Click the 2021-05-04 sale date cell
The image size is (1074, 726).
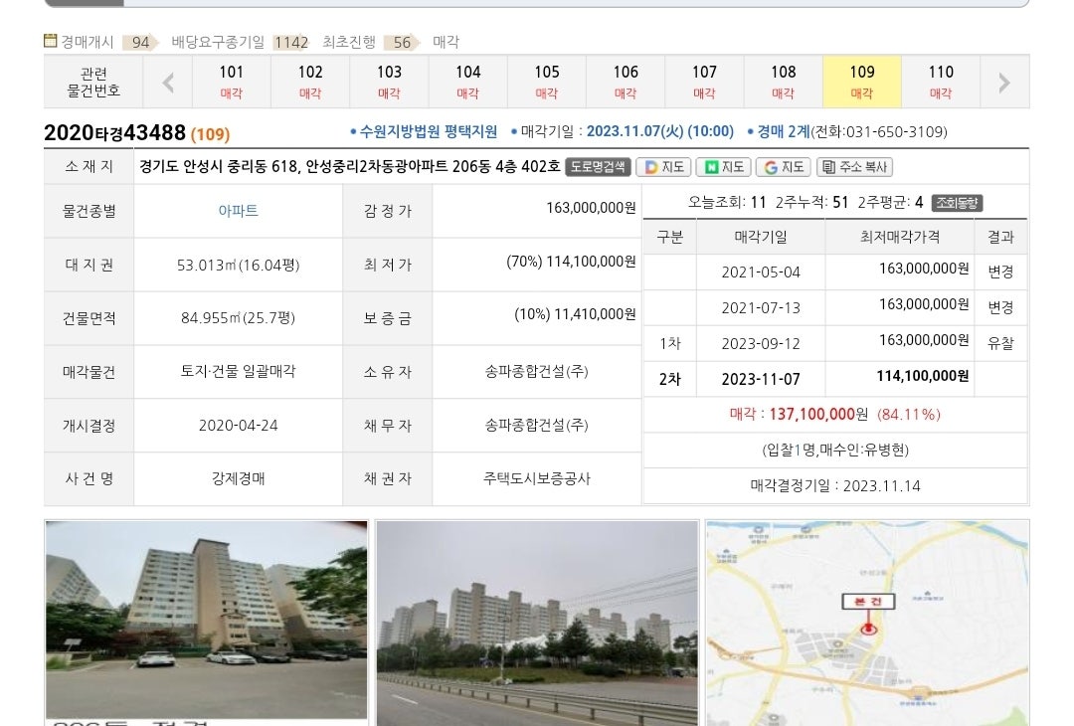coord(761,272)
